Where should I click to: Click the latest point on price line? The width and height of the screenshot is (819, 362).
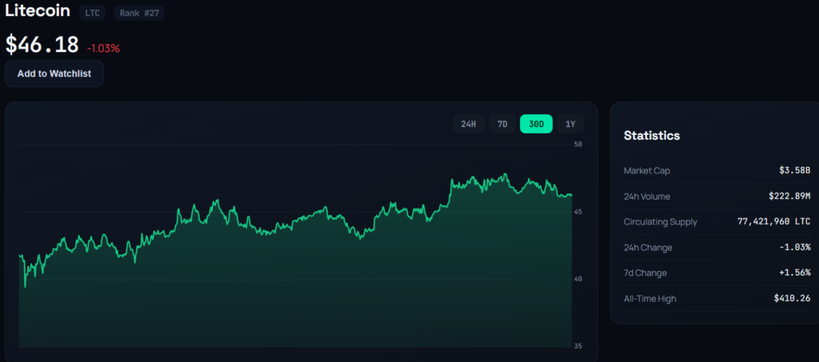(571, 195)
